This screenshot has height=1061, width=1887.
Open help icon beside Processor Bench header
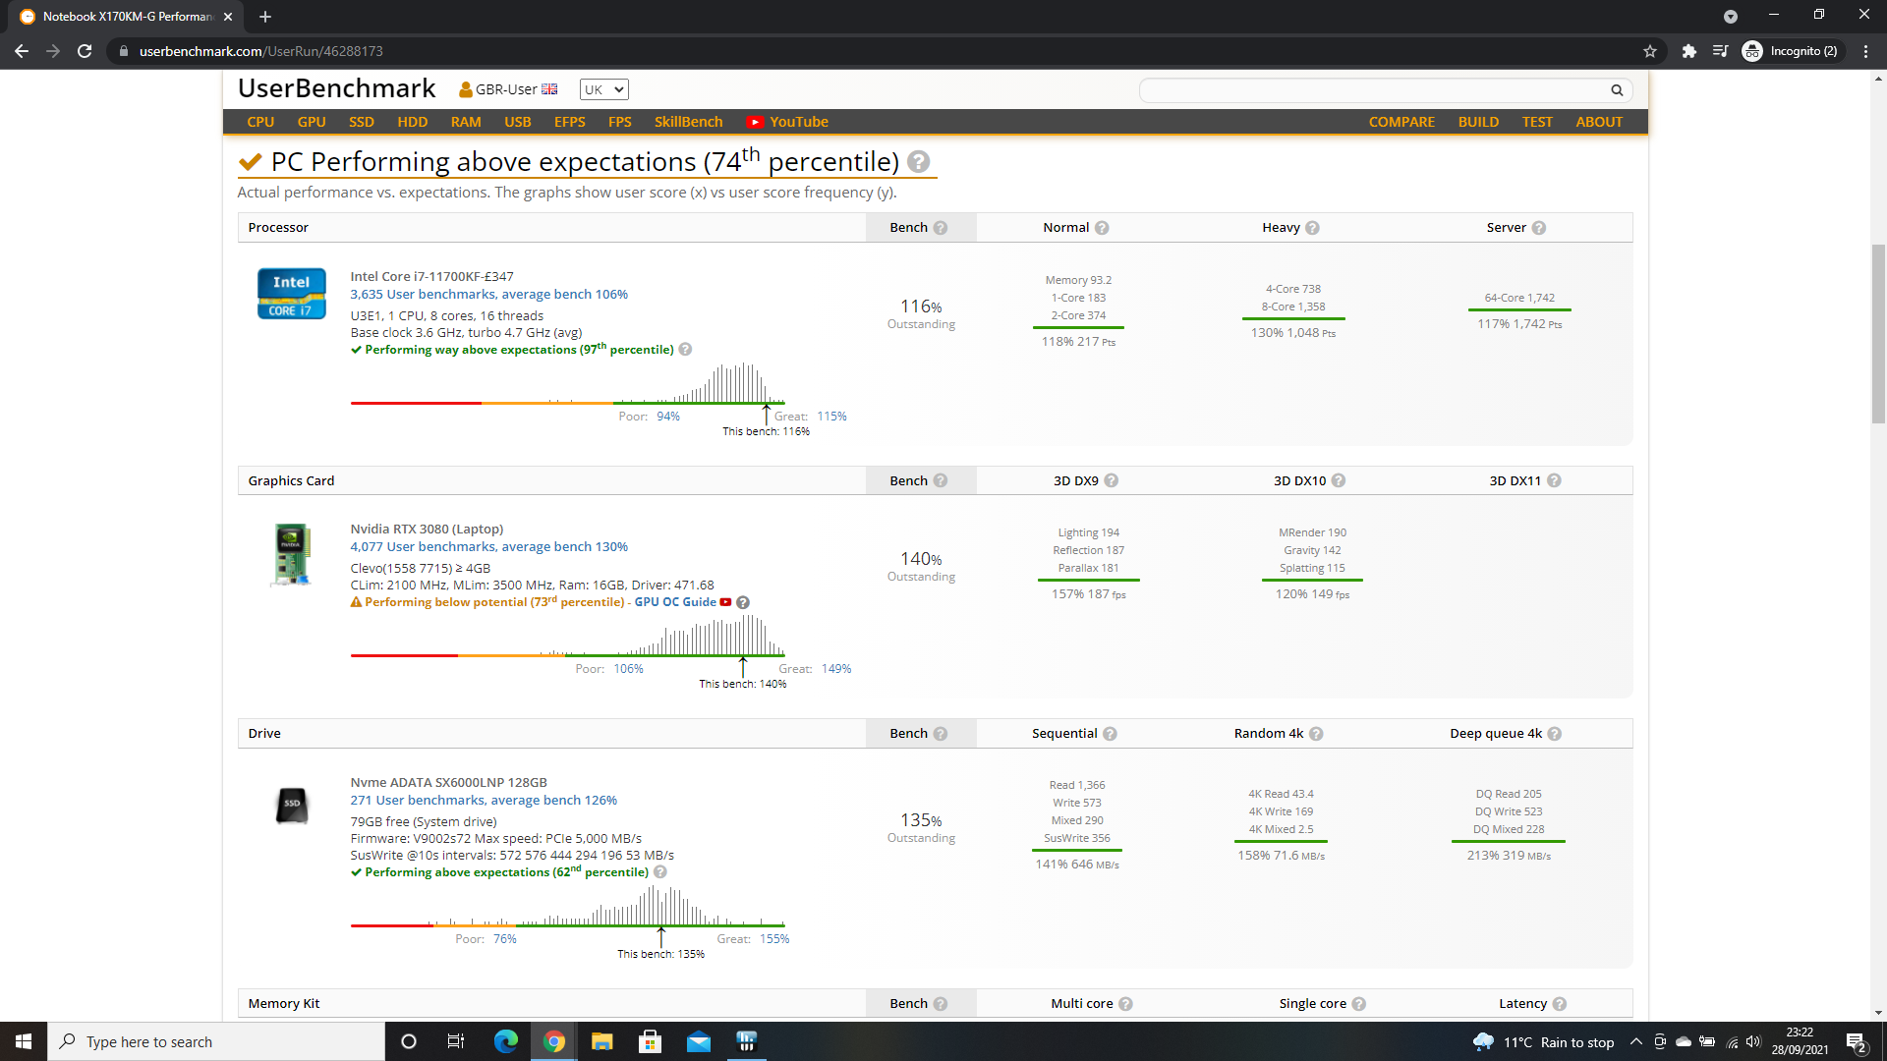coord(941,228)
